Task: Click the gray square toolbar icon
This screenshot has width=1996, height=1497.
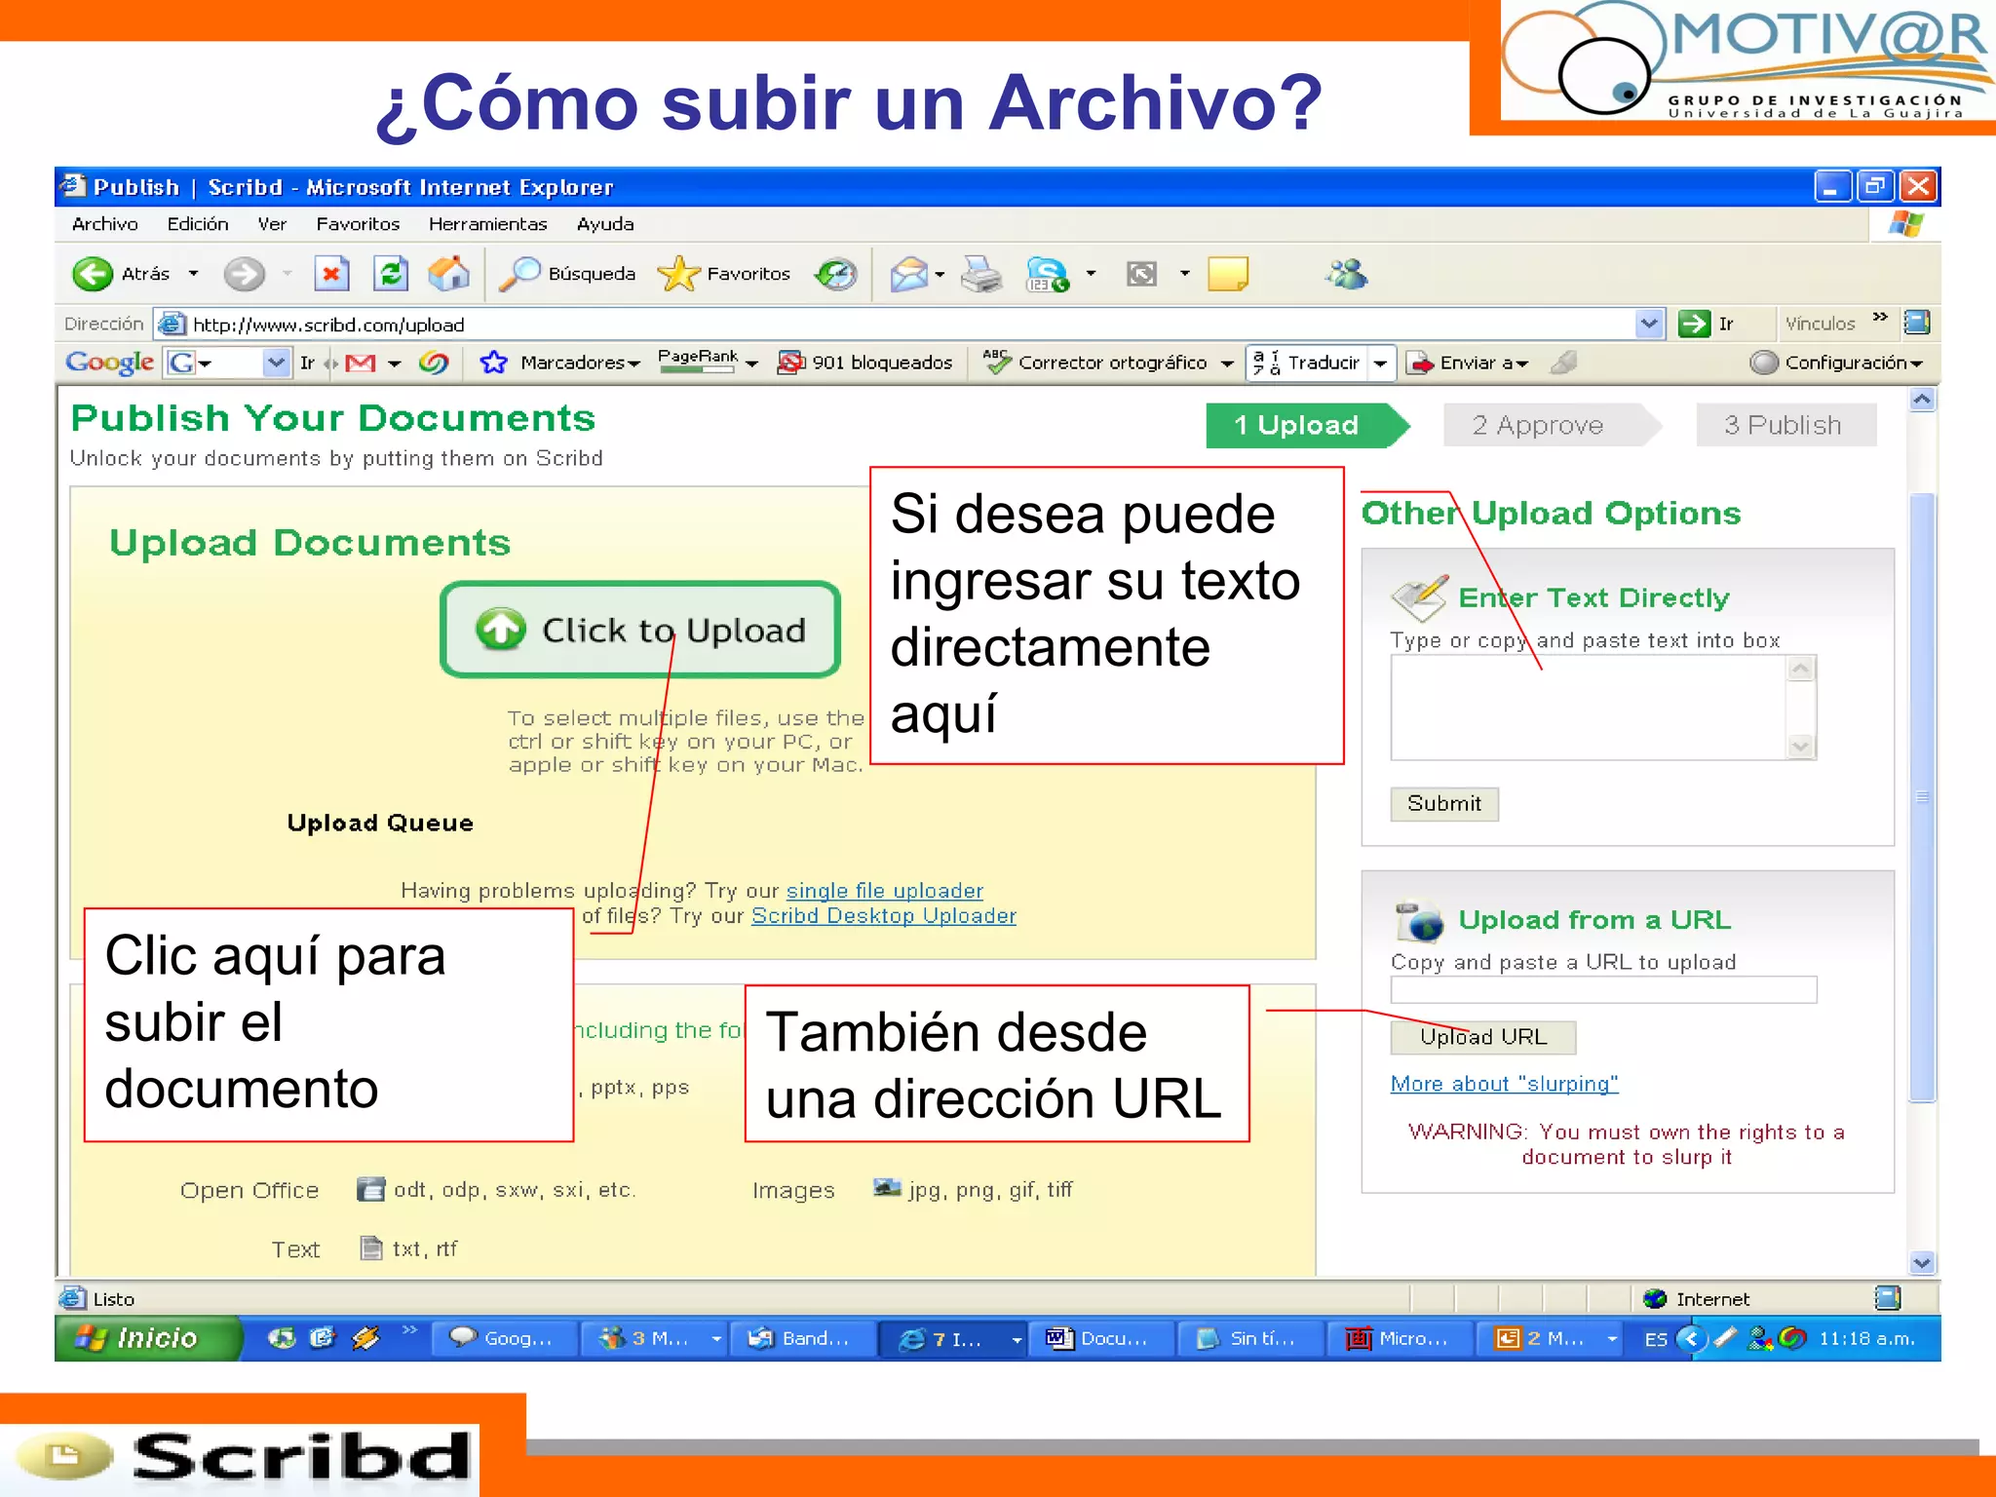Action: pyautogui.click(x=1141, y=274)
